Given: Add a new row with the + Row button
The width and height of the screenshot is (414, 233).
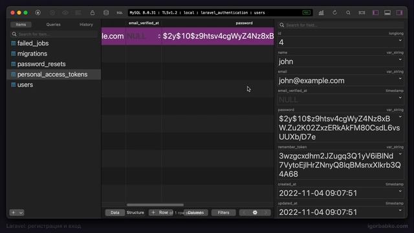Looking at the screenshot, I should 160,212.
